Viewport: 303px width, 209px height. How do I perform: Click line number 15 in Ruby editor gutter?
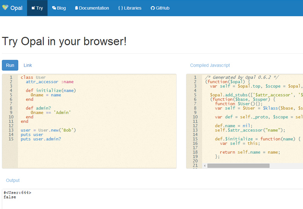11,139
